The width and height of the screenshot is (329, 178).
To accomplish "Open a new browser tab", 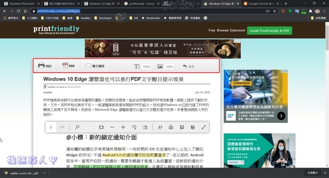I will click(x=285, y=3).
